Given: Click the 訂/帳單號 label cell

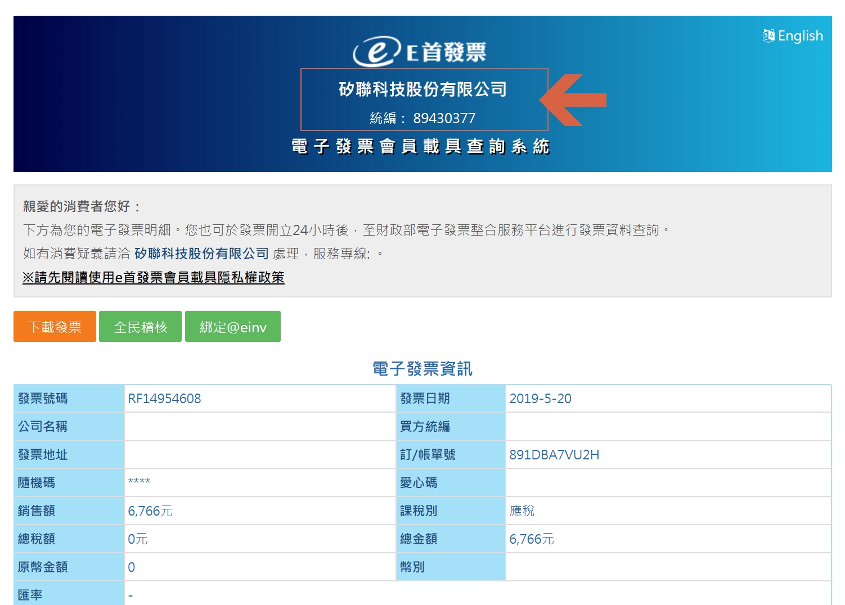Looking at the screenshot, I should click(x=451, y=455).
